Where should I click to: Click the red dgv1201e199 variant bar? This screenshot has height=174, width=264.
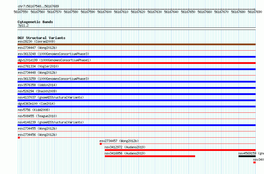(136, 63)
